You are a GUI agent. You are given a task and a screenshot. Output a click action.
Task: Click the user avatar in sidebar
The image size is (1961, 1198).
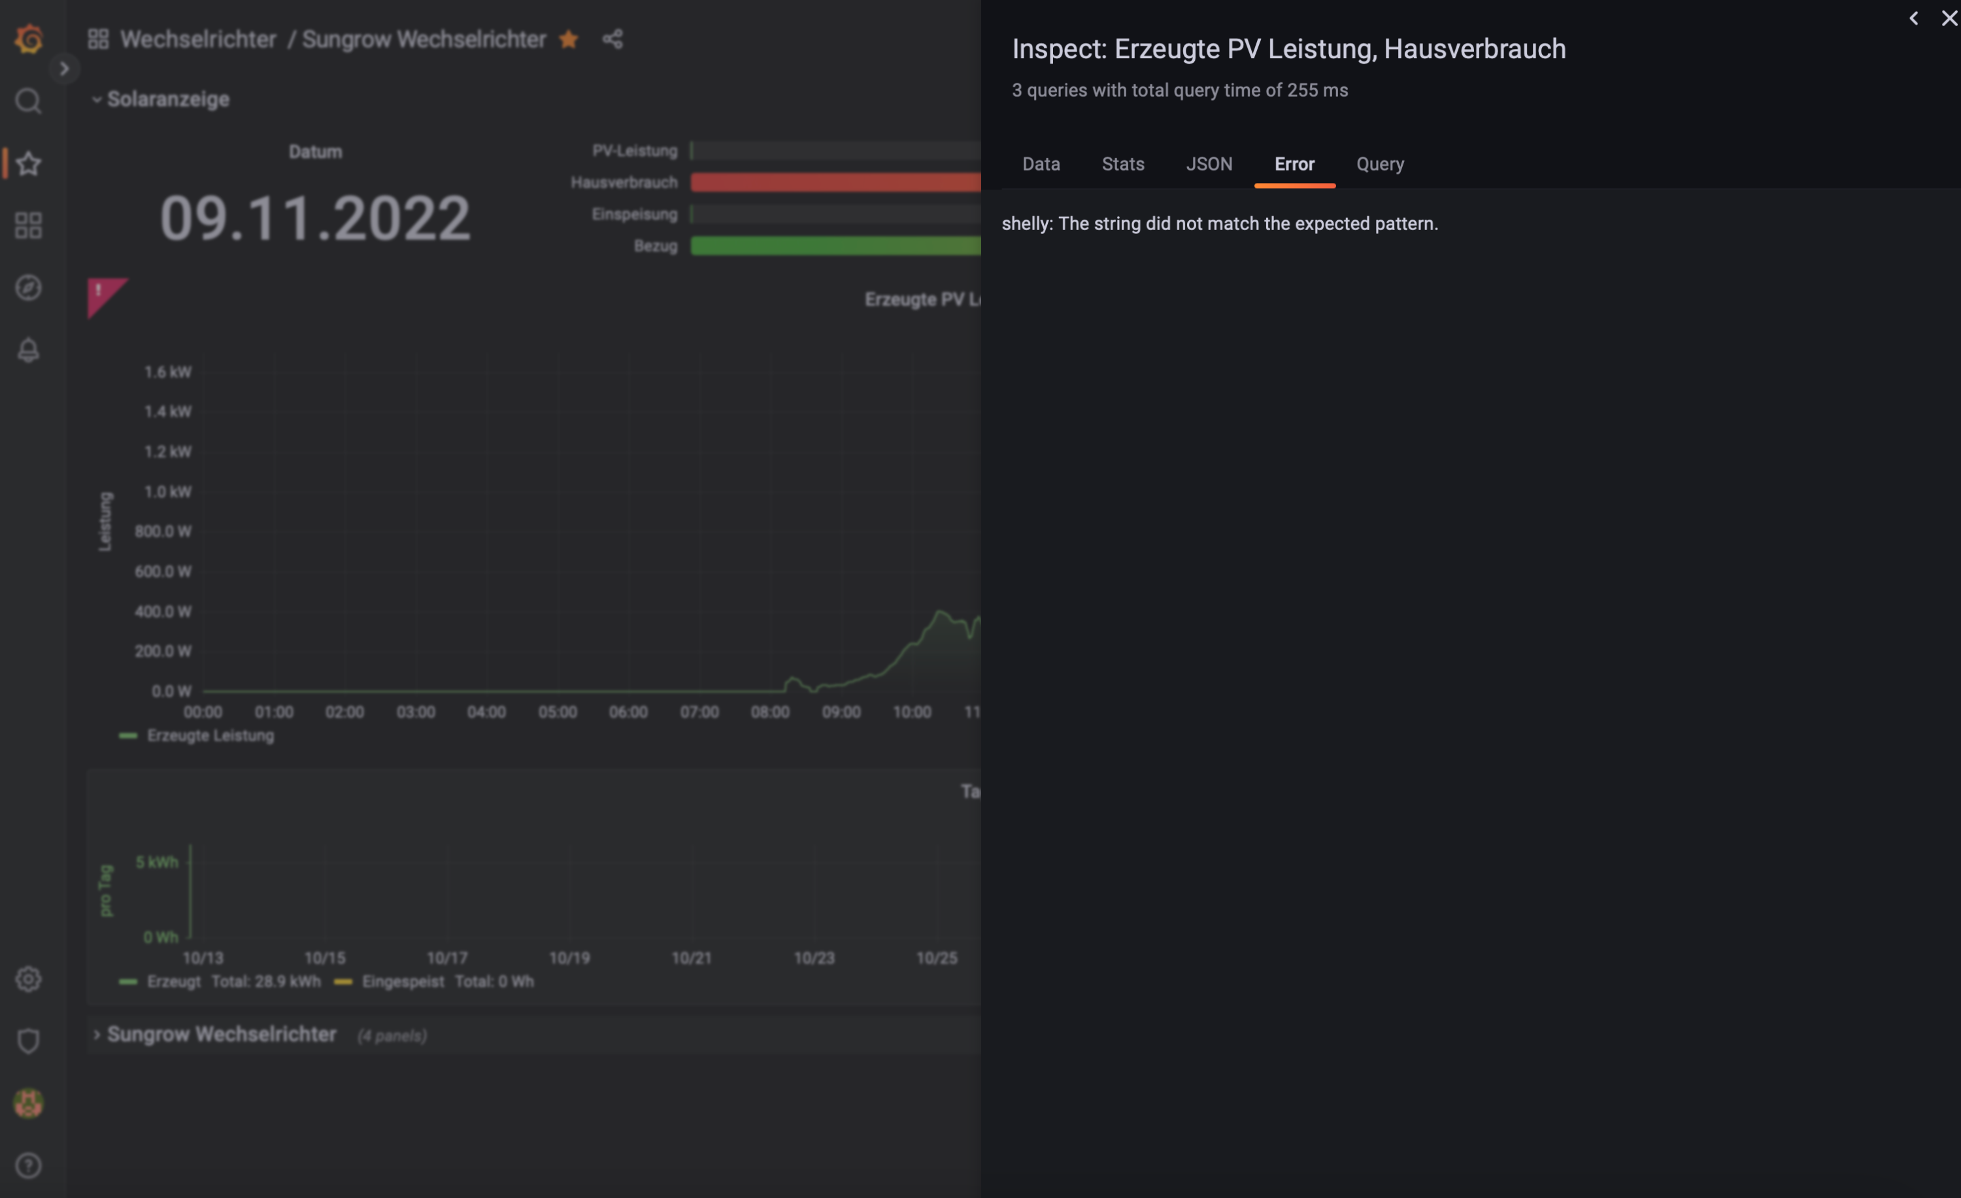(29, 1103)
